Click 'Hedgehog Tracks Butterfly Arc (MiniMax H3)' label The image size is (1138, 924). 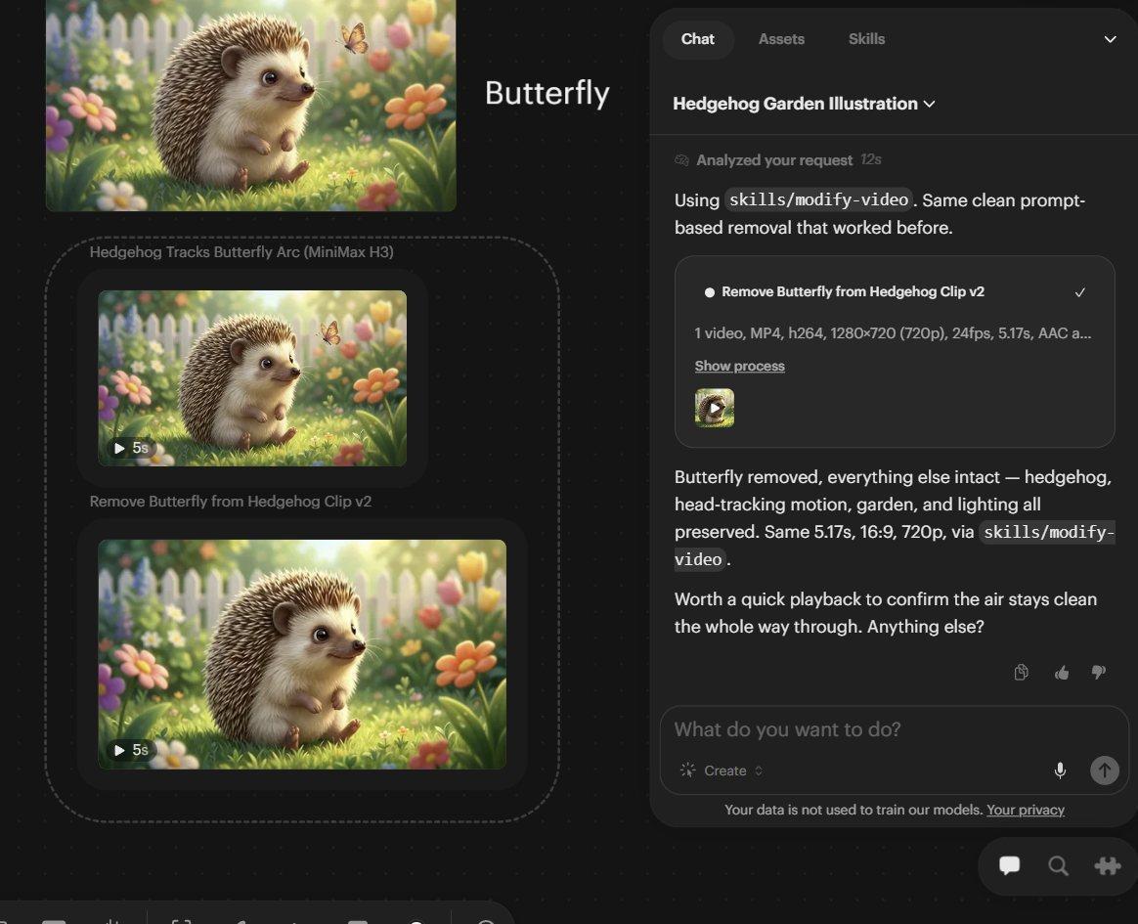point(241,252)
